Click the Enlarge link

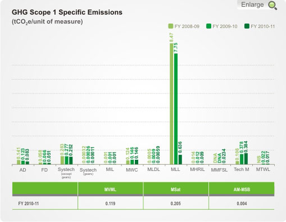coord(252,4)
